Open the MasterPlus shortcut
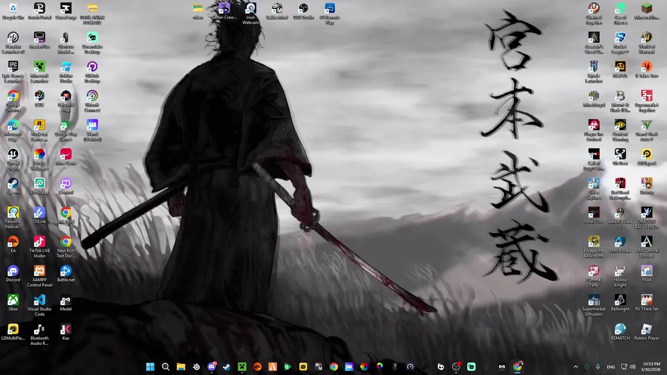The height and width of the screenshot is (375, 667). tap(40, 41)
